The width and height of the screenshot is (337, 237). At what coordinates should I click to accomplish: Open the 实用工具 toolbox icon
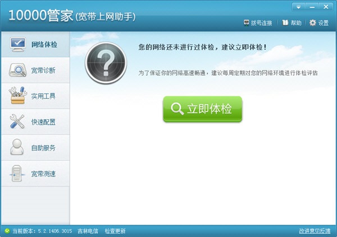[17, 95]
